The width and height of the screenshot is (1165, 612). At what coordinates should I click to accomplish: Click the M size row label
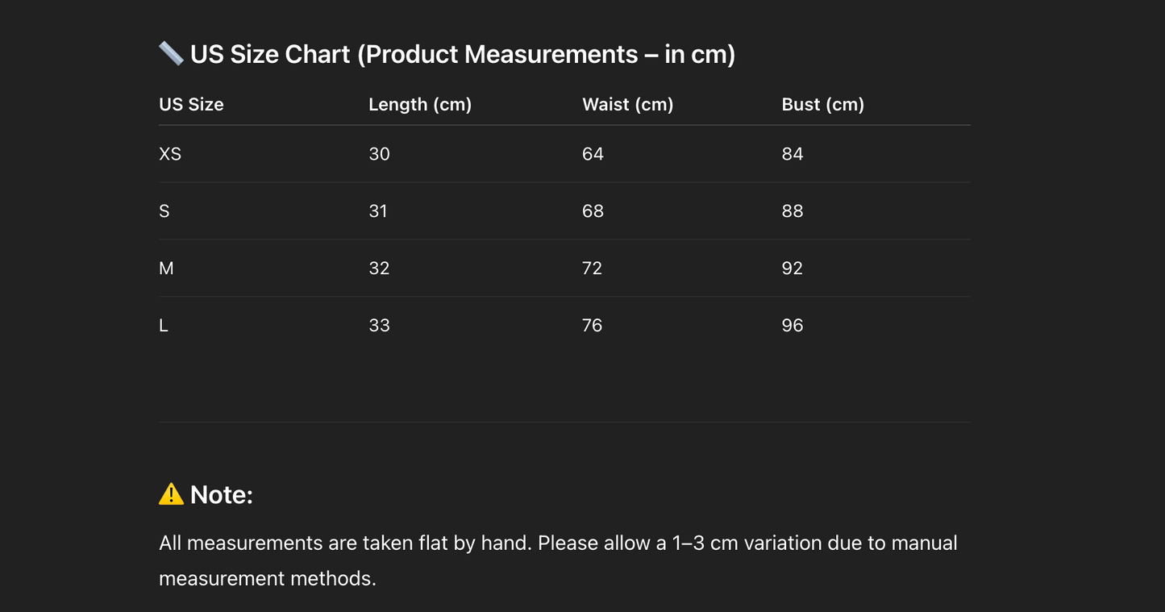[x=166, y=269]
